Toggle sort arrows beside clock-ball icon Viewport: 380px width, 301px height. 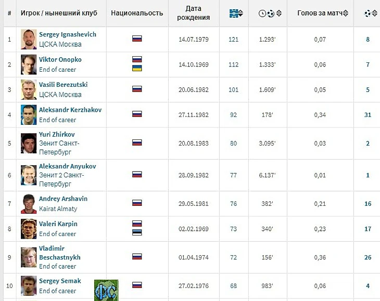tap(279, 14)
